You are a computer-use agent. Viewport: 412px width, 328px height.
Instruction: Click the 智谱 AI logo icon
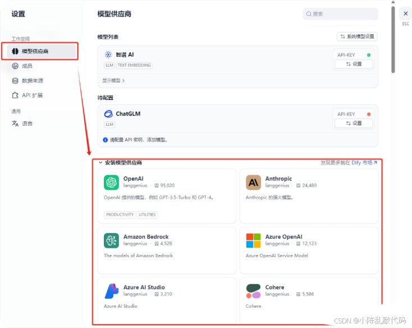(108, 54)
